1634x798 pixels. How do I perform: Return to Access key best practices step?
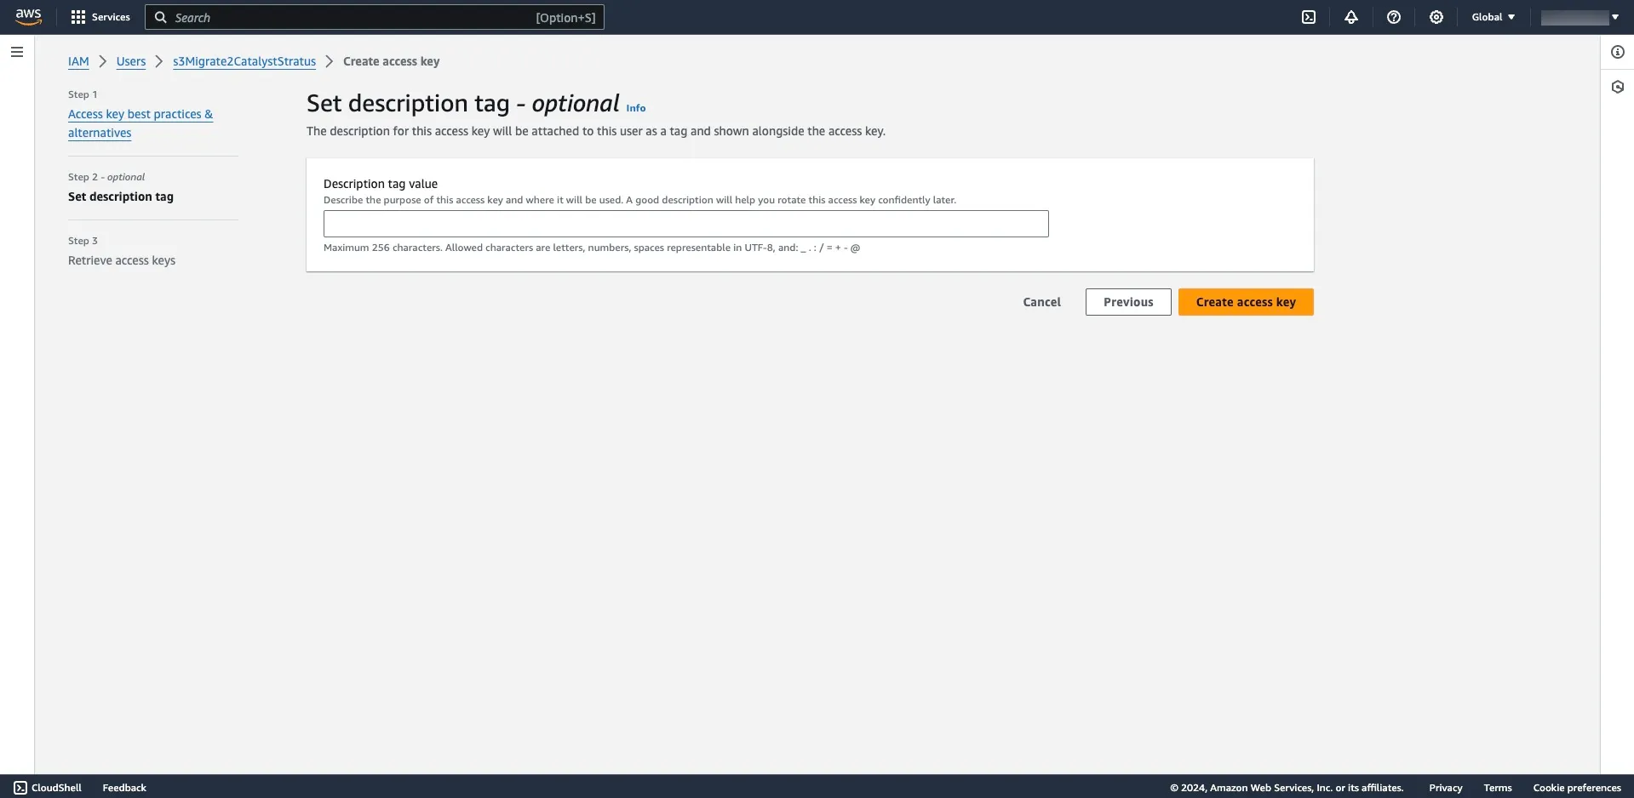(x=140, y=123)
